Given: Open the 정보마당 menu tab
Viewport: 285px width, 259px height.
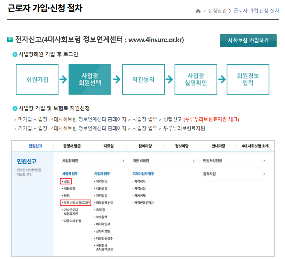Looking at the screenshot, I should tap(182, 146).
